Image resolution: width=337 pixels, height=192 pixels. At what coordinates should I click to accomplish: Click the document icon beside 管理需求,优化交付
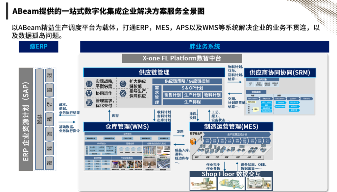(x=89, y=102)
